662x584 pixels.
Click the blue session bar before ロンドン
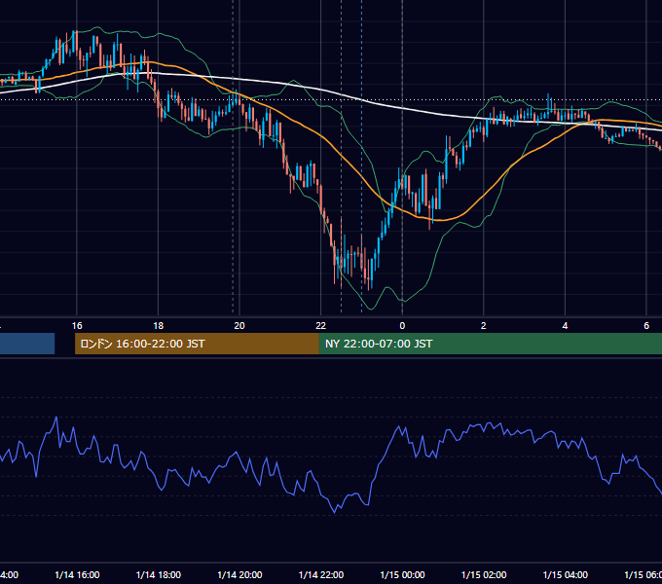[x=27, y=344]
